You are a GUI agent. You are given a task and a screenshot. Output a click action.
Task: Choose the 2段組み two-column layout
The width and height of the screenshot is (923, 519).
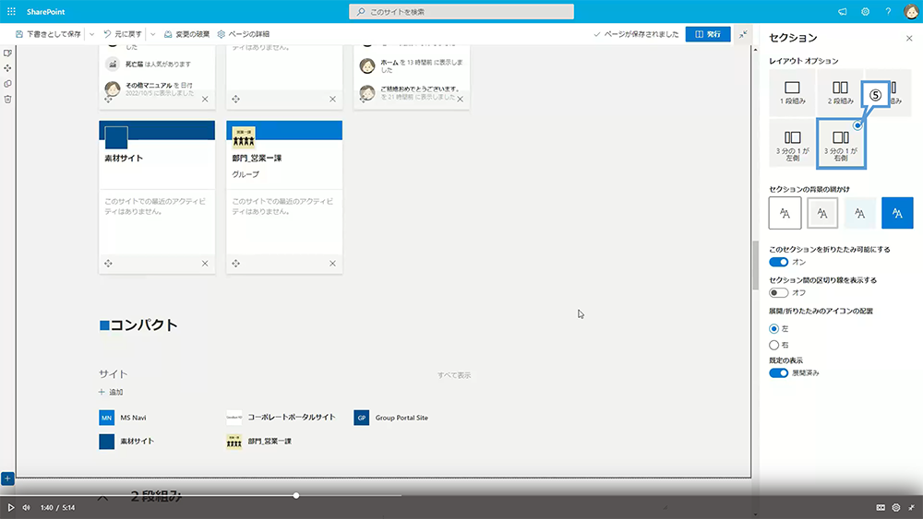point(839,92)
